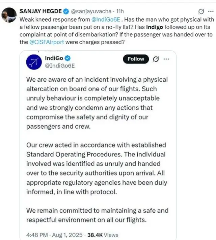Open Grok icon beside the Follow button
Viewport: 216px width, 240px height.
click(156, 59)
